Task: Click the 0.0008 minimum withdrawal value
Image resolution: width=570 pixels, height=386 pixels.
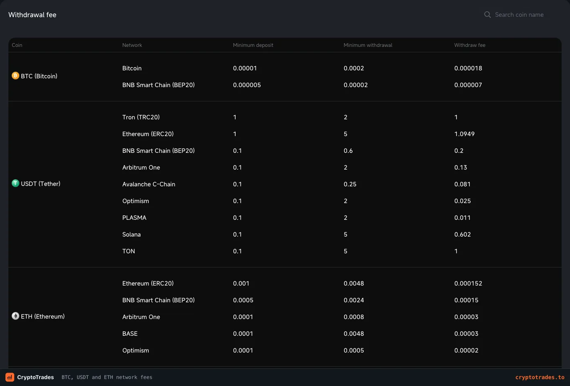Action: 354,317
